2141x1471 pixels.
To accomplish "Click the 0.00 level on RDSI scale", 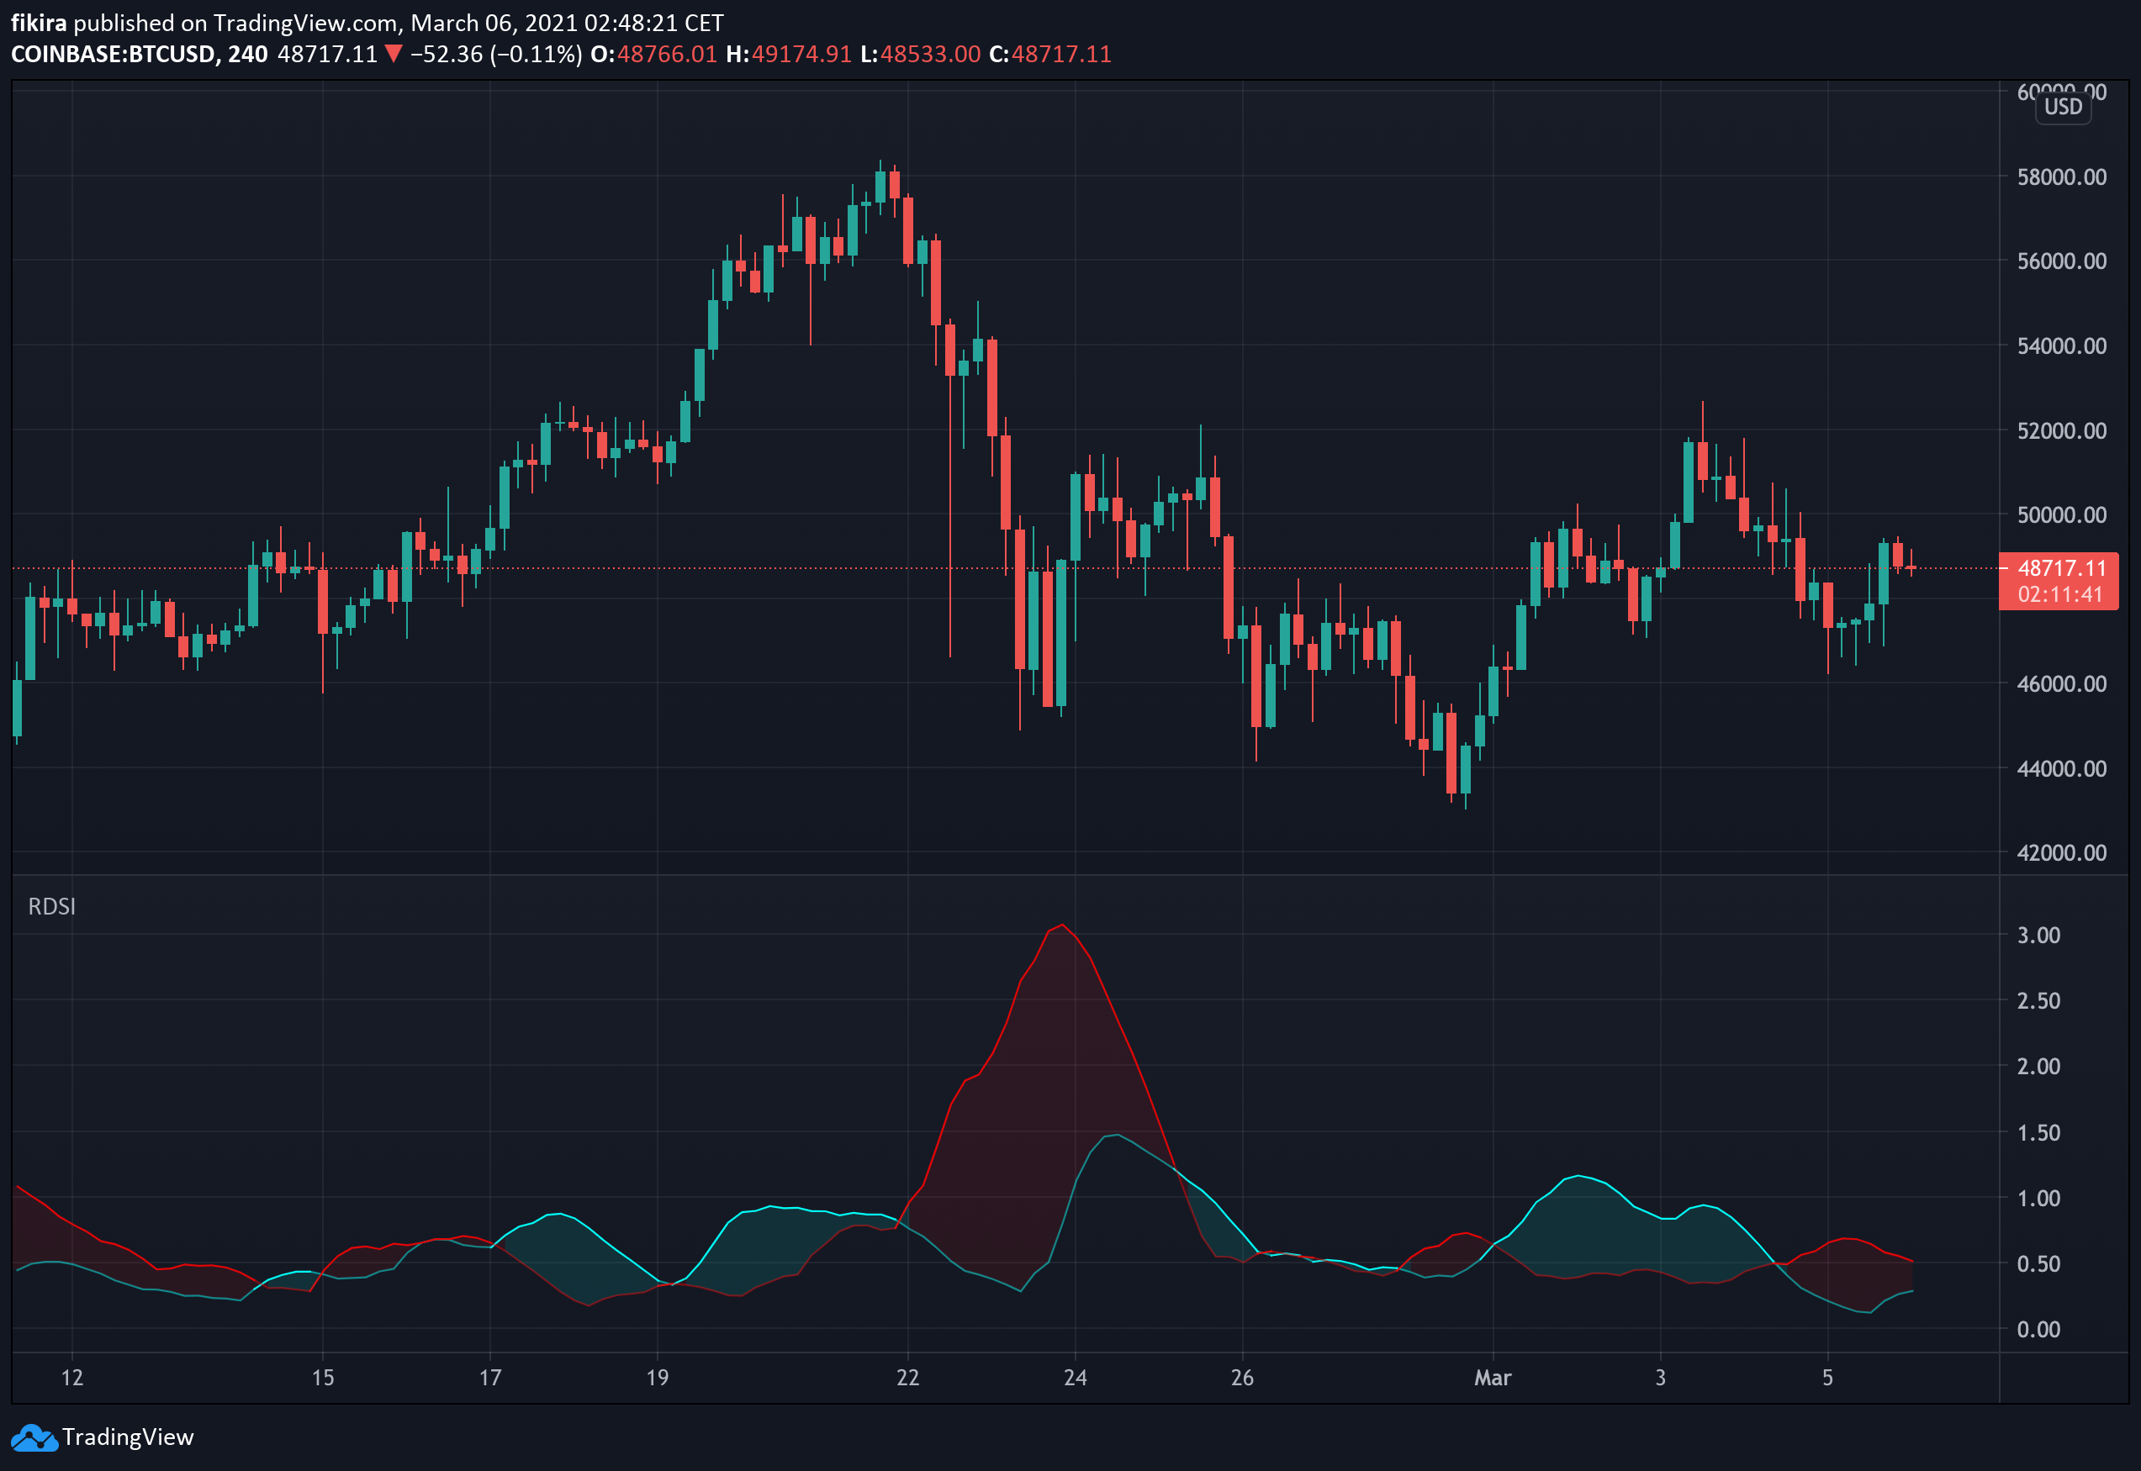I will coord(2038,1329).
